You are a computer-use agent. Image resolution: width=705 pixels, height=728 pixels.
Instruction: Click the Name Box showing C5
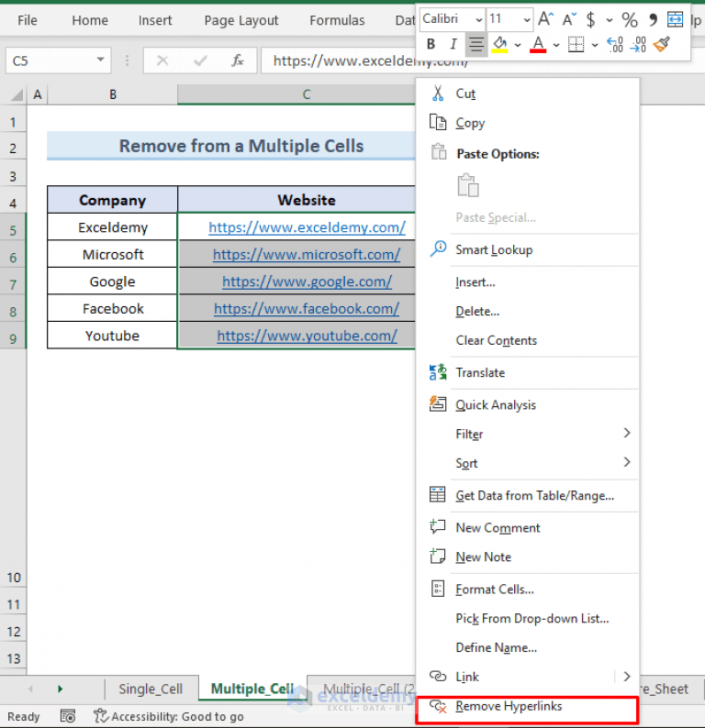pyautogui.click(x=58, y=61)
